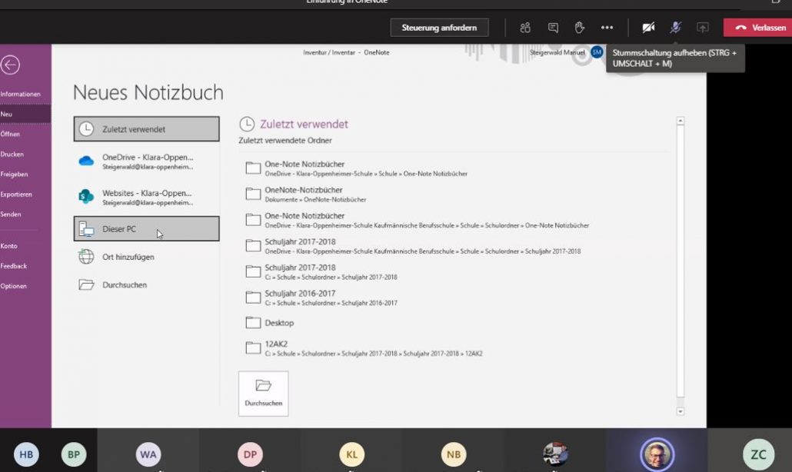Open the Informationen backstage tab
The height and width of the screenshot is (472, 792).
point(25,94)
